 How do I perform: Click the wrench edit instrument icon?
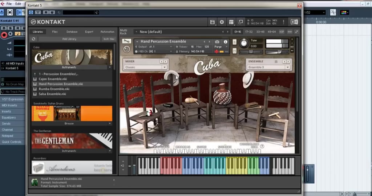(x=126, y=41)
